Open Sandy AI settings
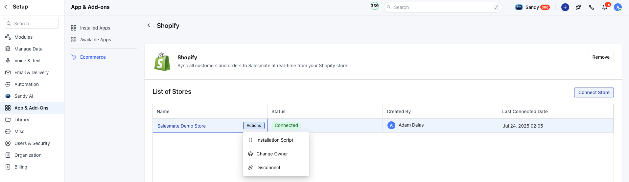This screenshot has height=182, width=629. click(24, 96)
